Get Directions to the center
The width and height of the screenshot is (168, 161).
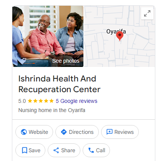(81, 132)
